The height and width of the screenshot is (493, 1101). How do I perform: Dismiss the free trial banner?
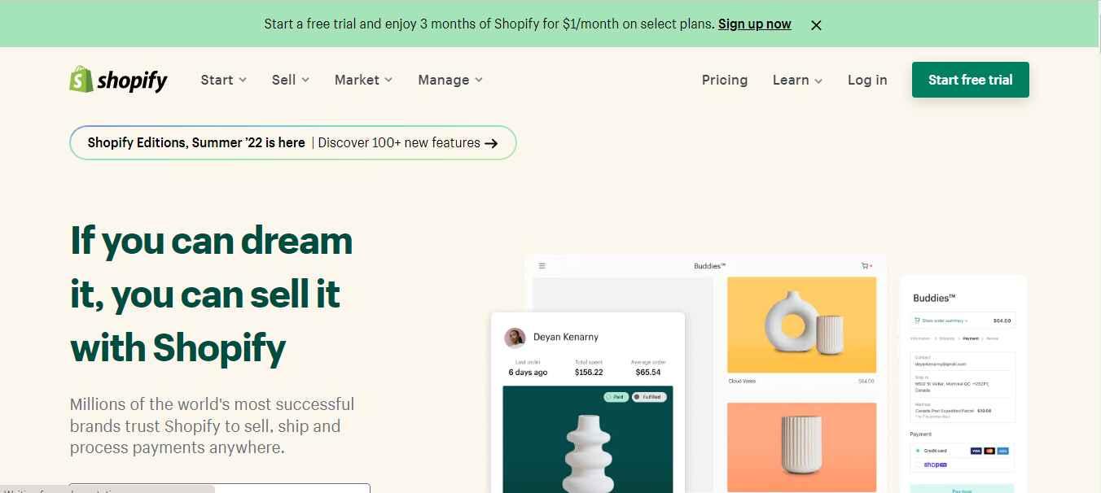point(816,24)
